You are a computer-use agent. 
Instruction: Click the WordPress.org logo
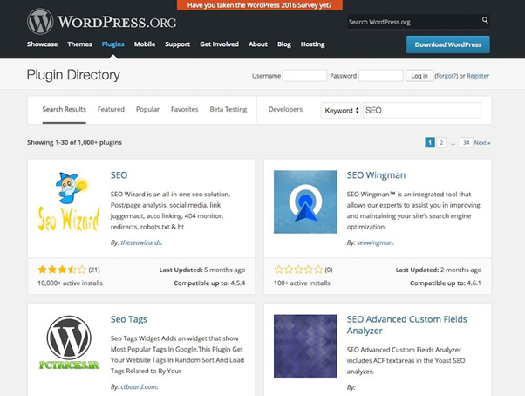[x=102, y=22]
